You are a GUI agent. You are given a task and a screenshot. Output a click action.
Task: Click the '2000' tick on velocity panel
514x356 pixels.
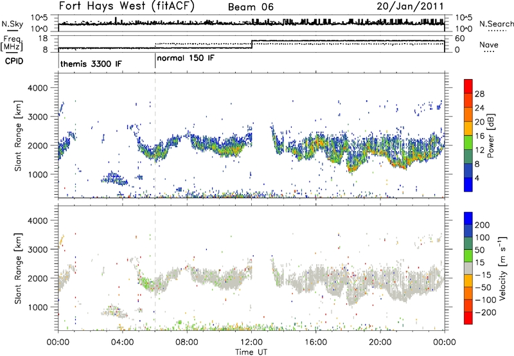click(x=37, y=278)
